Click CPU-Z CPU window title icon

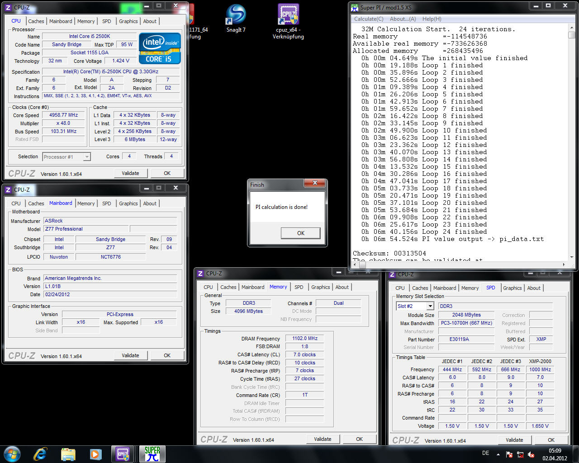click(8, 8)
